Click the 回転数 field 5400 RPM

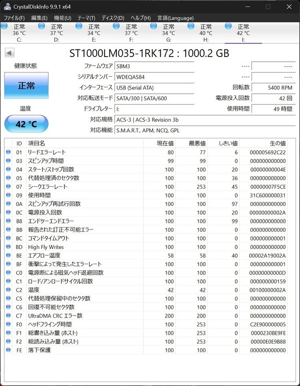(x=273, y=87)
